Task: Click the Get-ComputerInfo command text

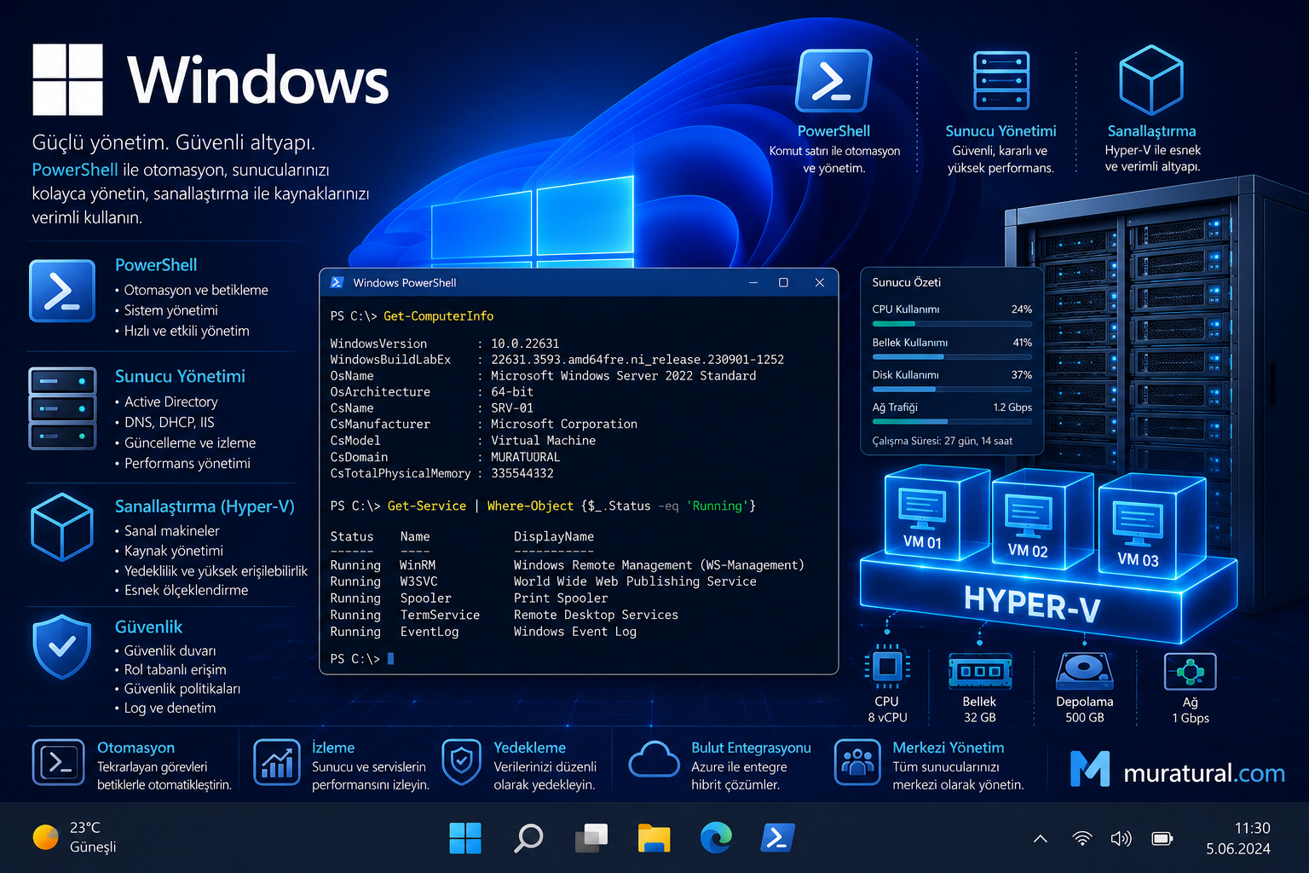Action: pyautogui.click(x=438, y=316)
